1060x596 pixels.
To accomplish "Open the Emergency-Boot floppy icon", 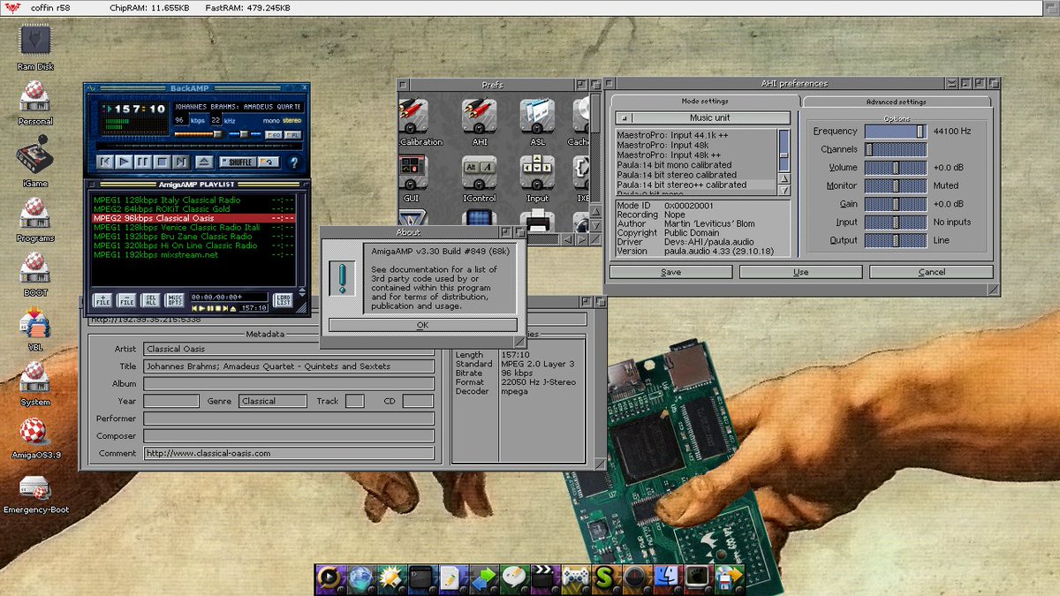I will coord(35,489).
